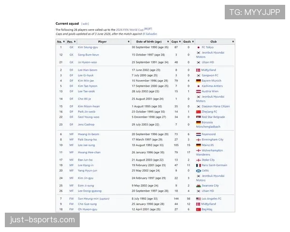The height and width of the screenshot is (232, 290).
Task: Click the German flag beside Borussia Mönchengladbach
Action: [199, 122]
